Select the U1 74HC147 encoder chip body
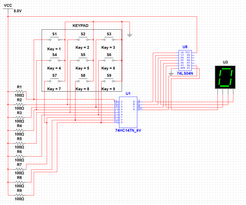Image resolution: width=246 pixels, height=205 pixels. (128, 112)
